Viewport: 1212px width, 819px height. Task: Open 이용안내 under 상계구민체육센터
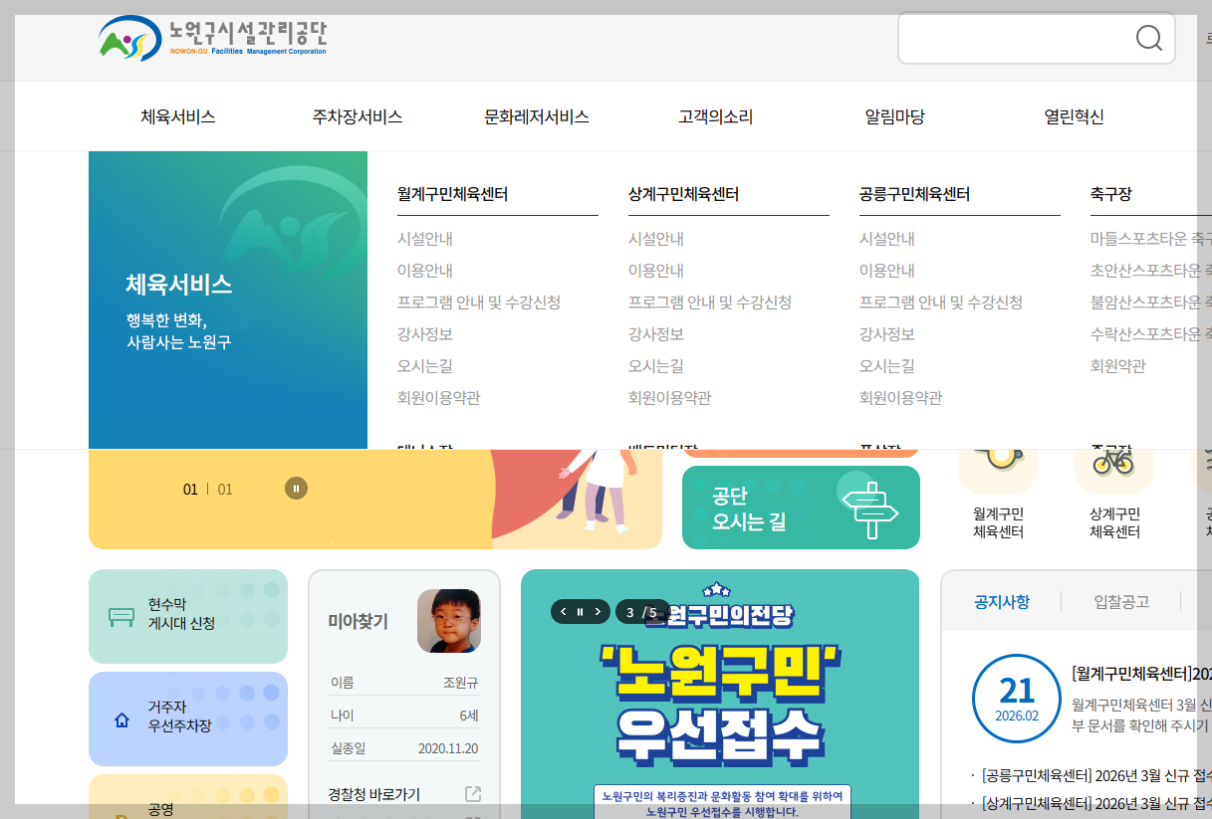tap(656, 271)
